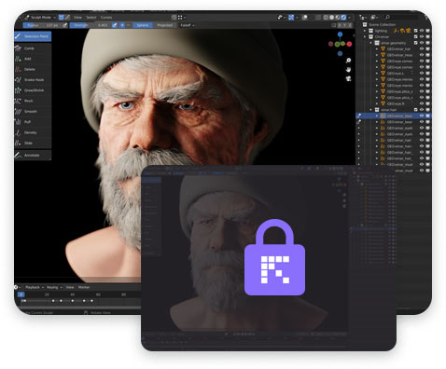The image size is (446, 369).
Task: Expand the GEO-einar_hat object
Action: (377, 49)
